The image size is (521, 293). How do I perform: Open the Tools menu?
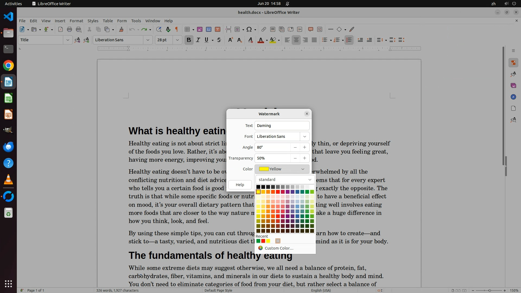point(136,21)
